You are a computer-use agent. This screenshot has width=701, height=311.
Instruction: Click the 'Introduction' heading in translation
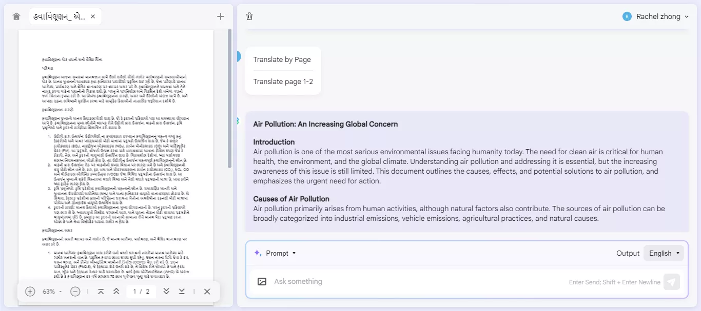(274, 142)
